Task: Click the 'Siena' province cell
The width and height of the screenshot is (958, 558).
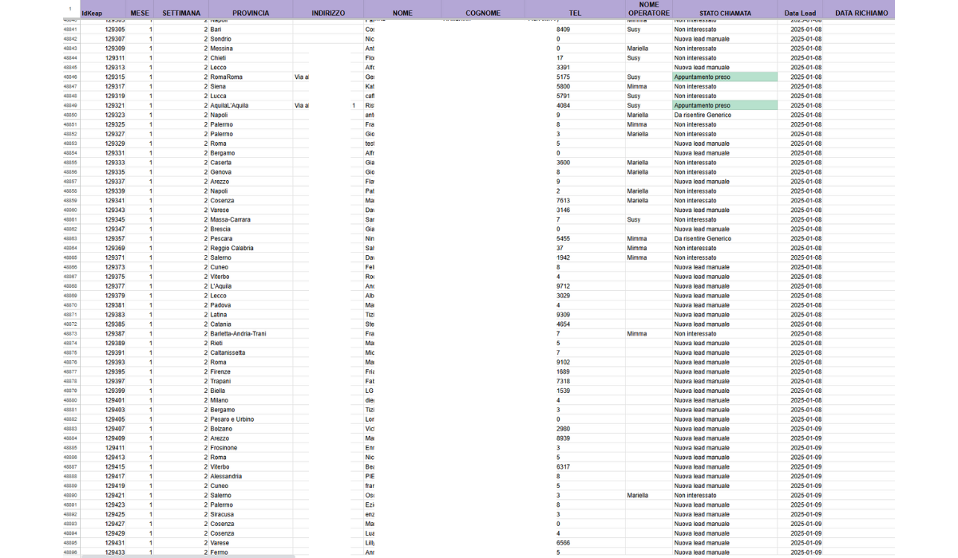Action: coord(251,87)
